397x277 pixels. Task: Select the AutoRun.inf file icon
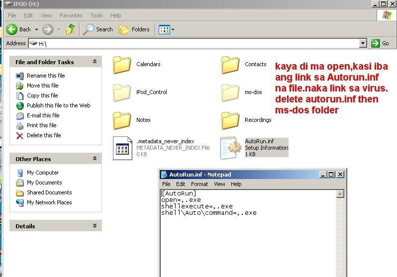click(230, 148)
